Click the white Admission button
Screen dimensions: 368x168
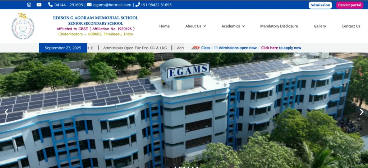click(x=320, y=5)
